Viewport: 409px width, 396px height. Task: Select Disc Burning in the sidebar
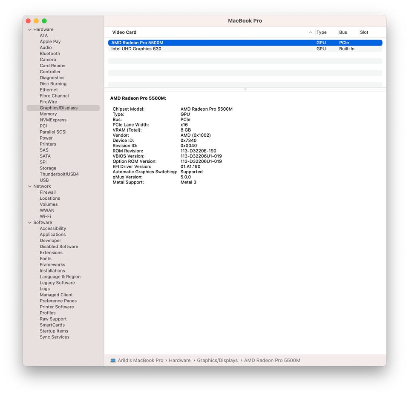(53, 84)
